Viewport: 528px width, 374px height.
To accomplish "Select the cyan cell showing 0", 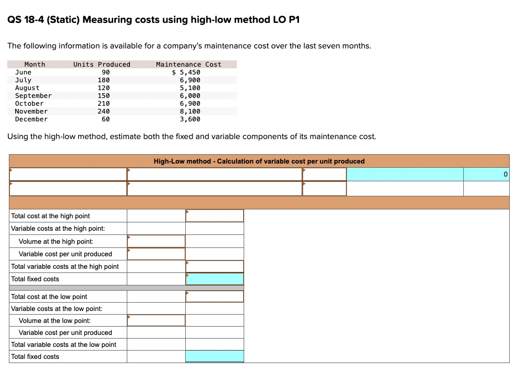I will (486, 174).
